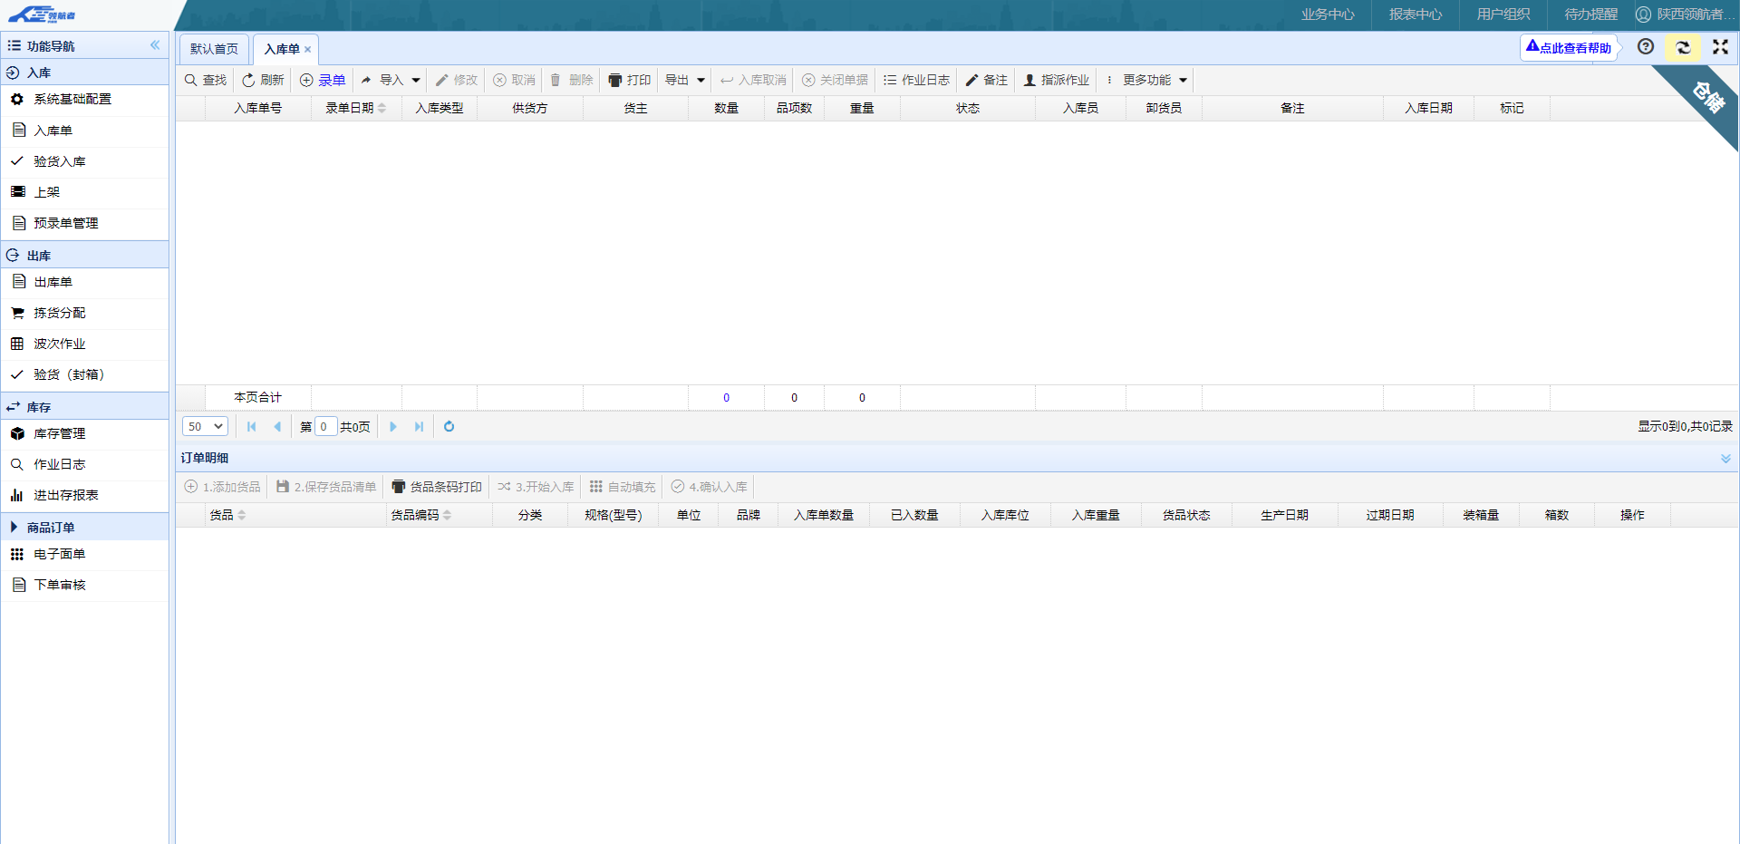
Task: Click the 3.开始入库 button
Action: [536, 487]
